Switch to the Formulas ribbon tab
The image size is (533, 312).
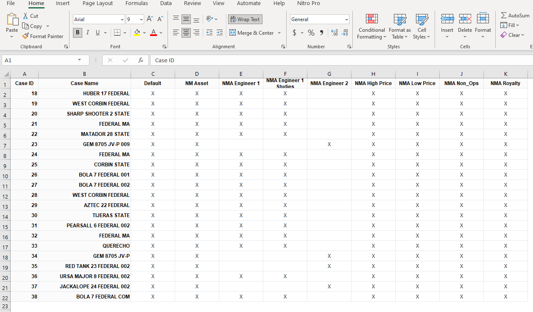[137, 3]
